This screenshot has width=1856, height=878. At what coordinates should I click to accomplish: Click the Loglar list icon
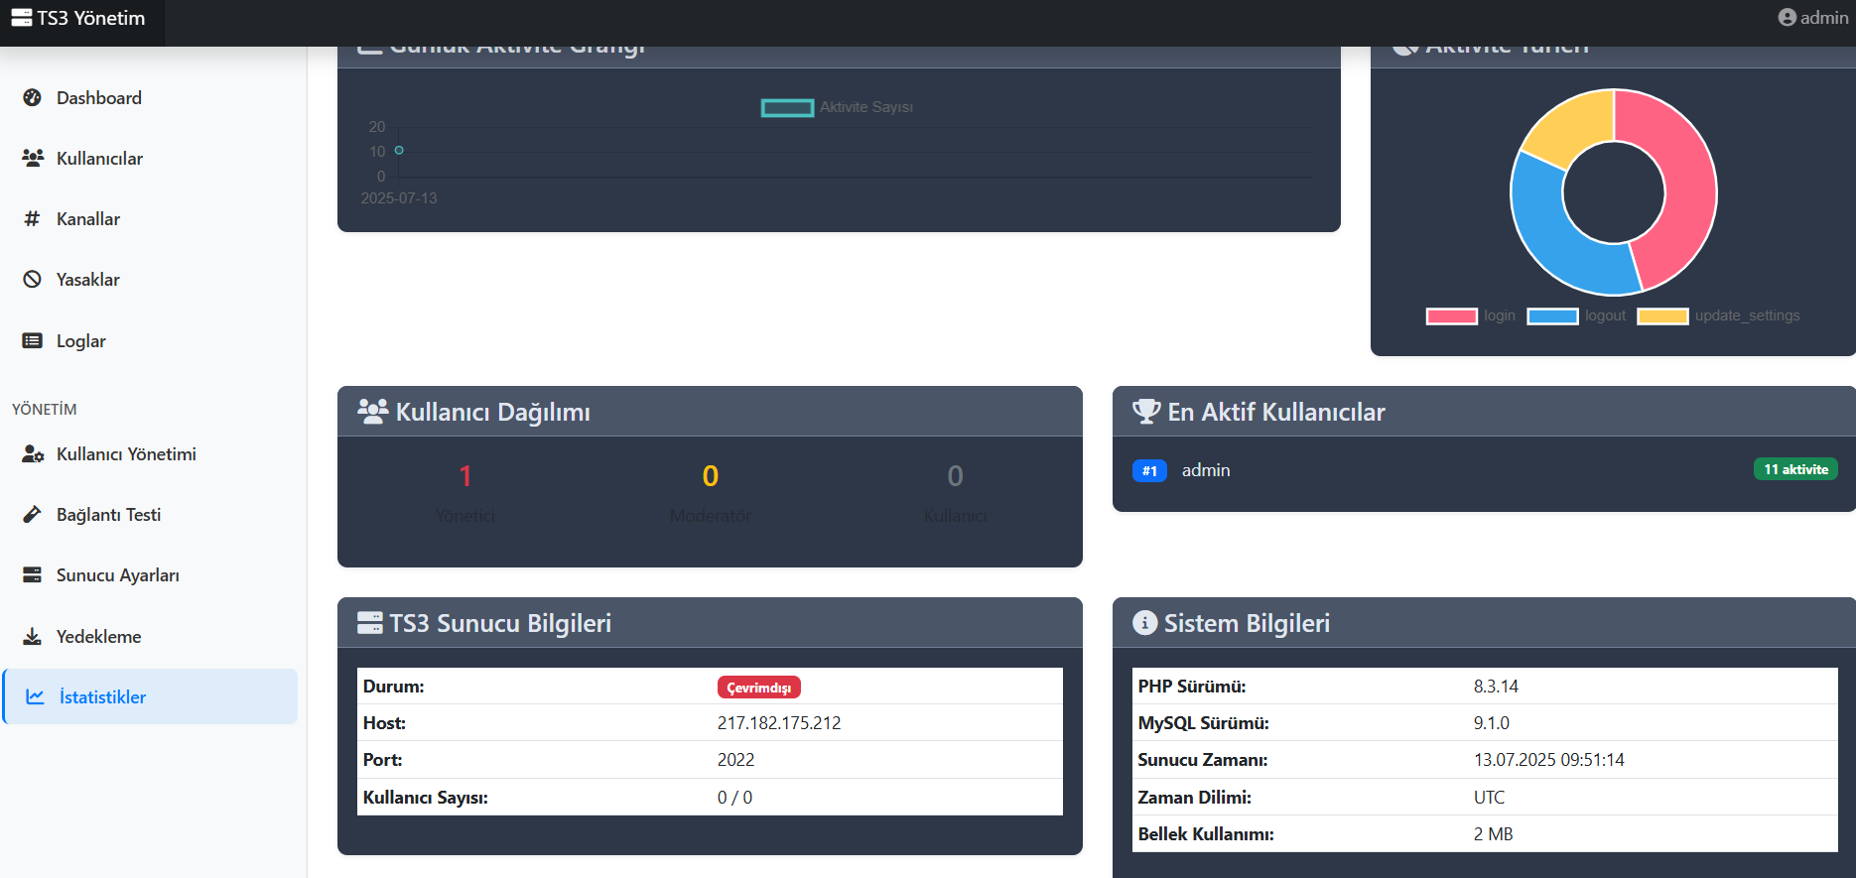coord(33,340)
